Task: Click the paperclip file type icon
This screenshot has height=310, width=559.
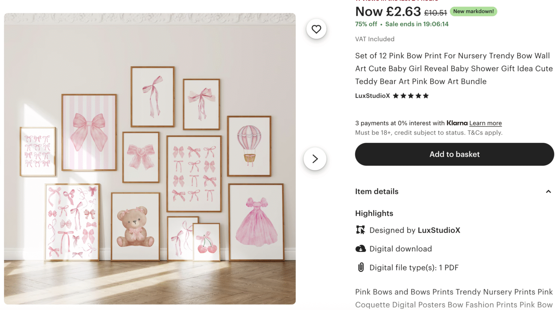Action: pyautogui.click(x=361, y=267)
